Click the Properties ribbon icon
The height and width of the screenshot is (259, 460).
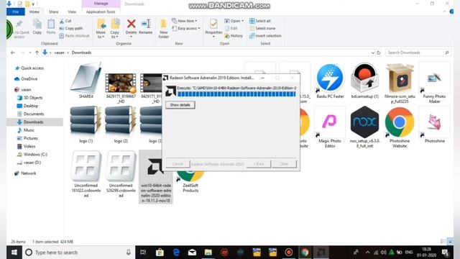(213, 24)
